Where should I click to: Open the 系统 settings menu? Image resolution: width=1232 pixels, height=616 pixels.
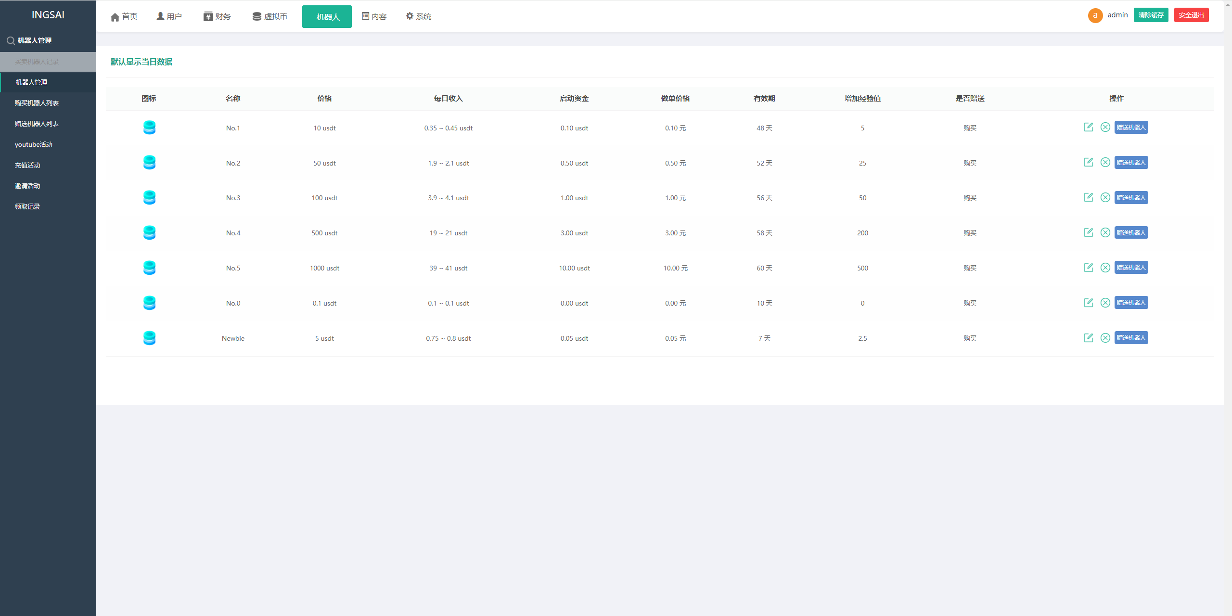coord(419,16)
